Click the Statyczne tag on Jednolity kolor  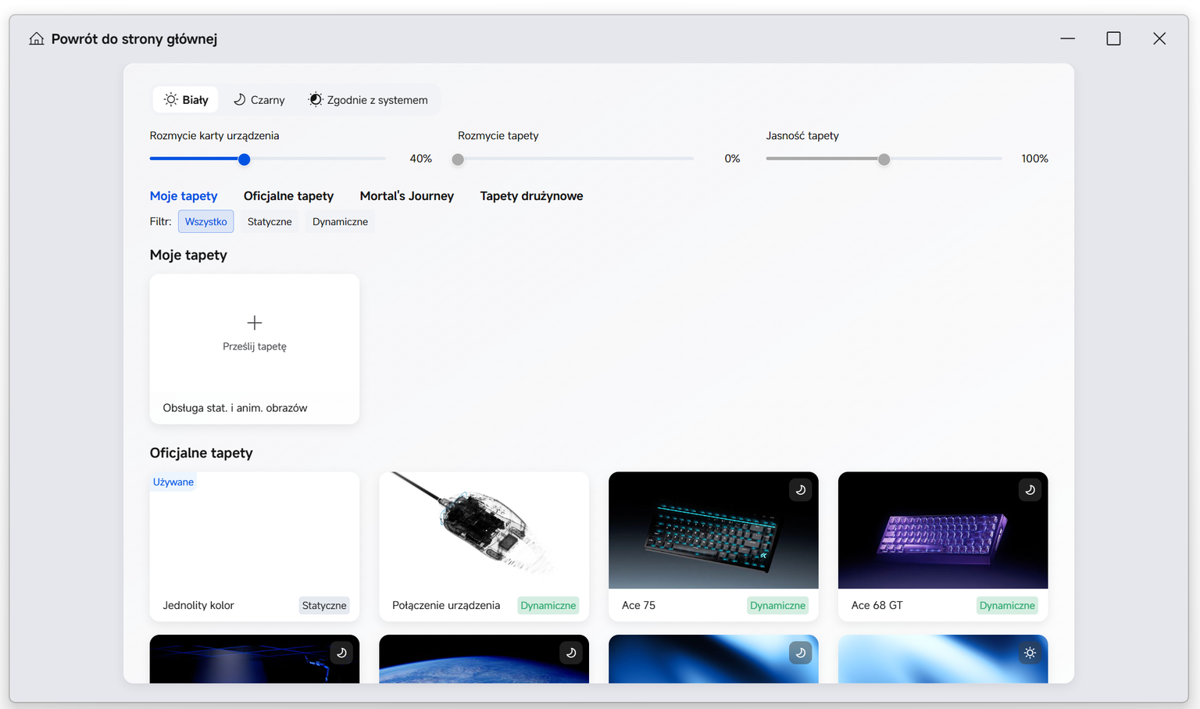tap(324, 606)
